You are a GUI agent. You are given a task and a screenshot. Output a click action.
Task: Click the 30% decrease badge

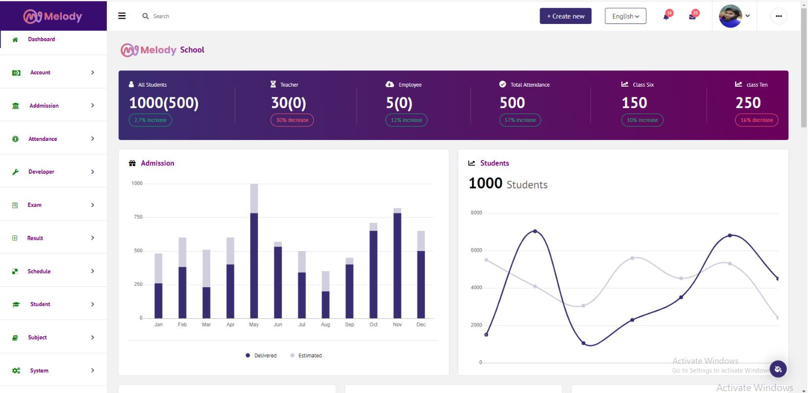point(292,120)
